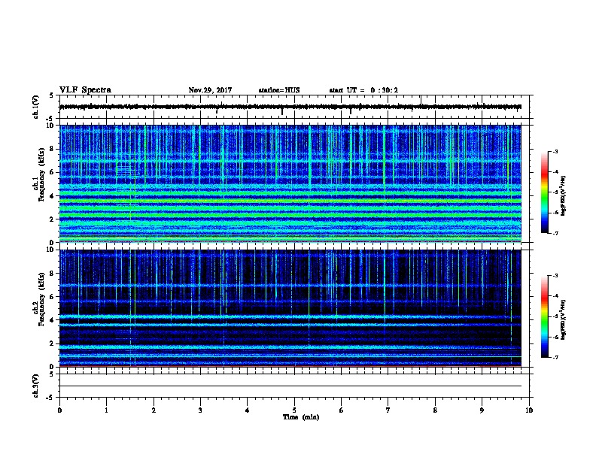The width and height of the screenshot is (596, 460).
Task: Click time axis tick label "9"
Action: (x=482, y=410)
